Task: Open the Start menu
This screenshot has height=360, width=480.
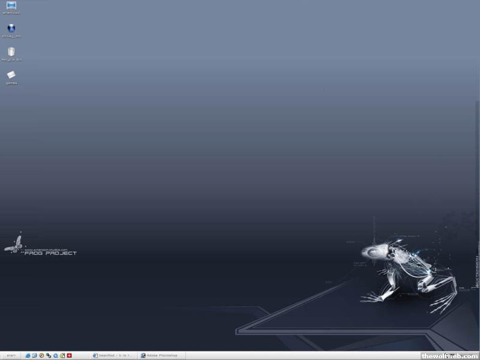Action: coord(11,356)
